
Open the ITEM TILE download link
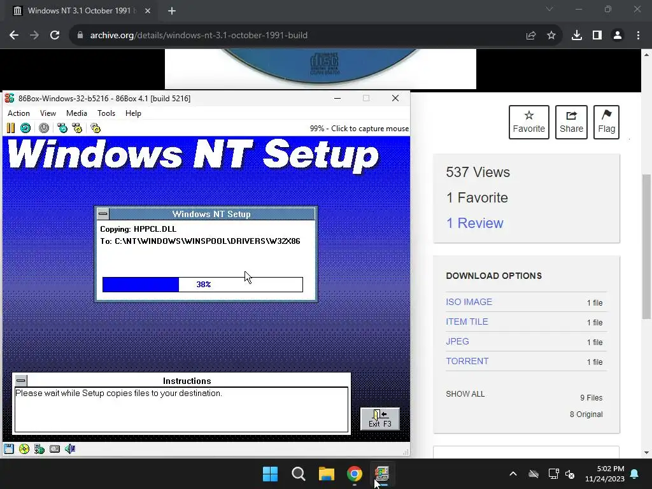467,322
